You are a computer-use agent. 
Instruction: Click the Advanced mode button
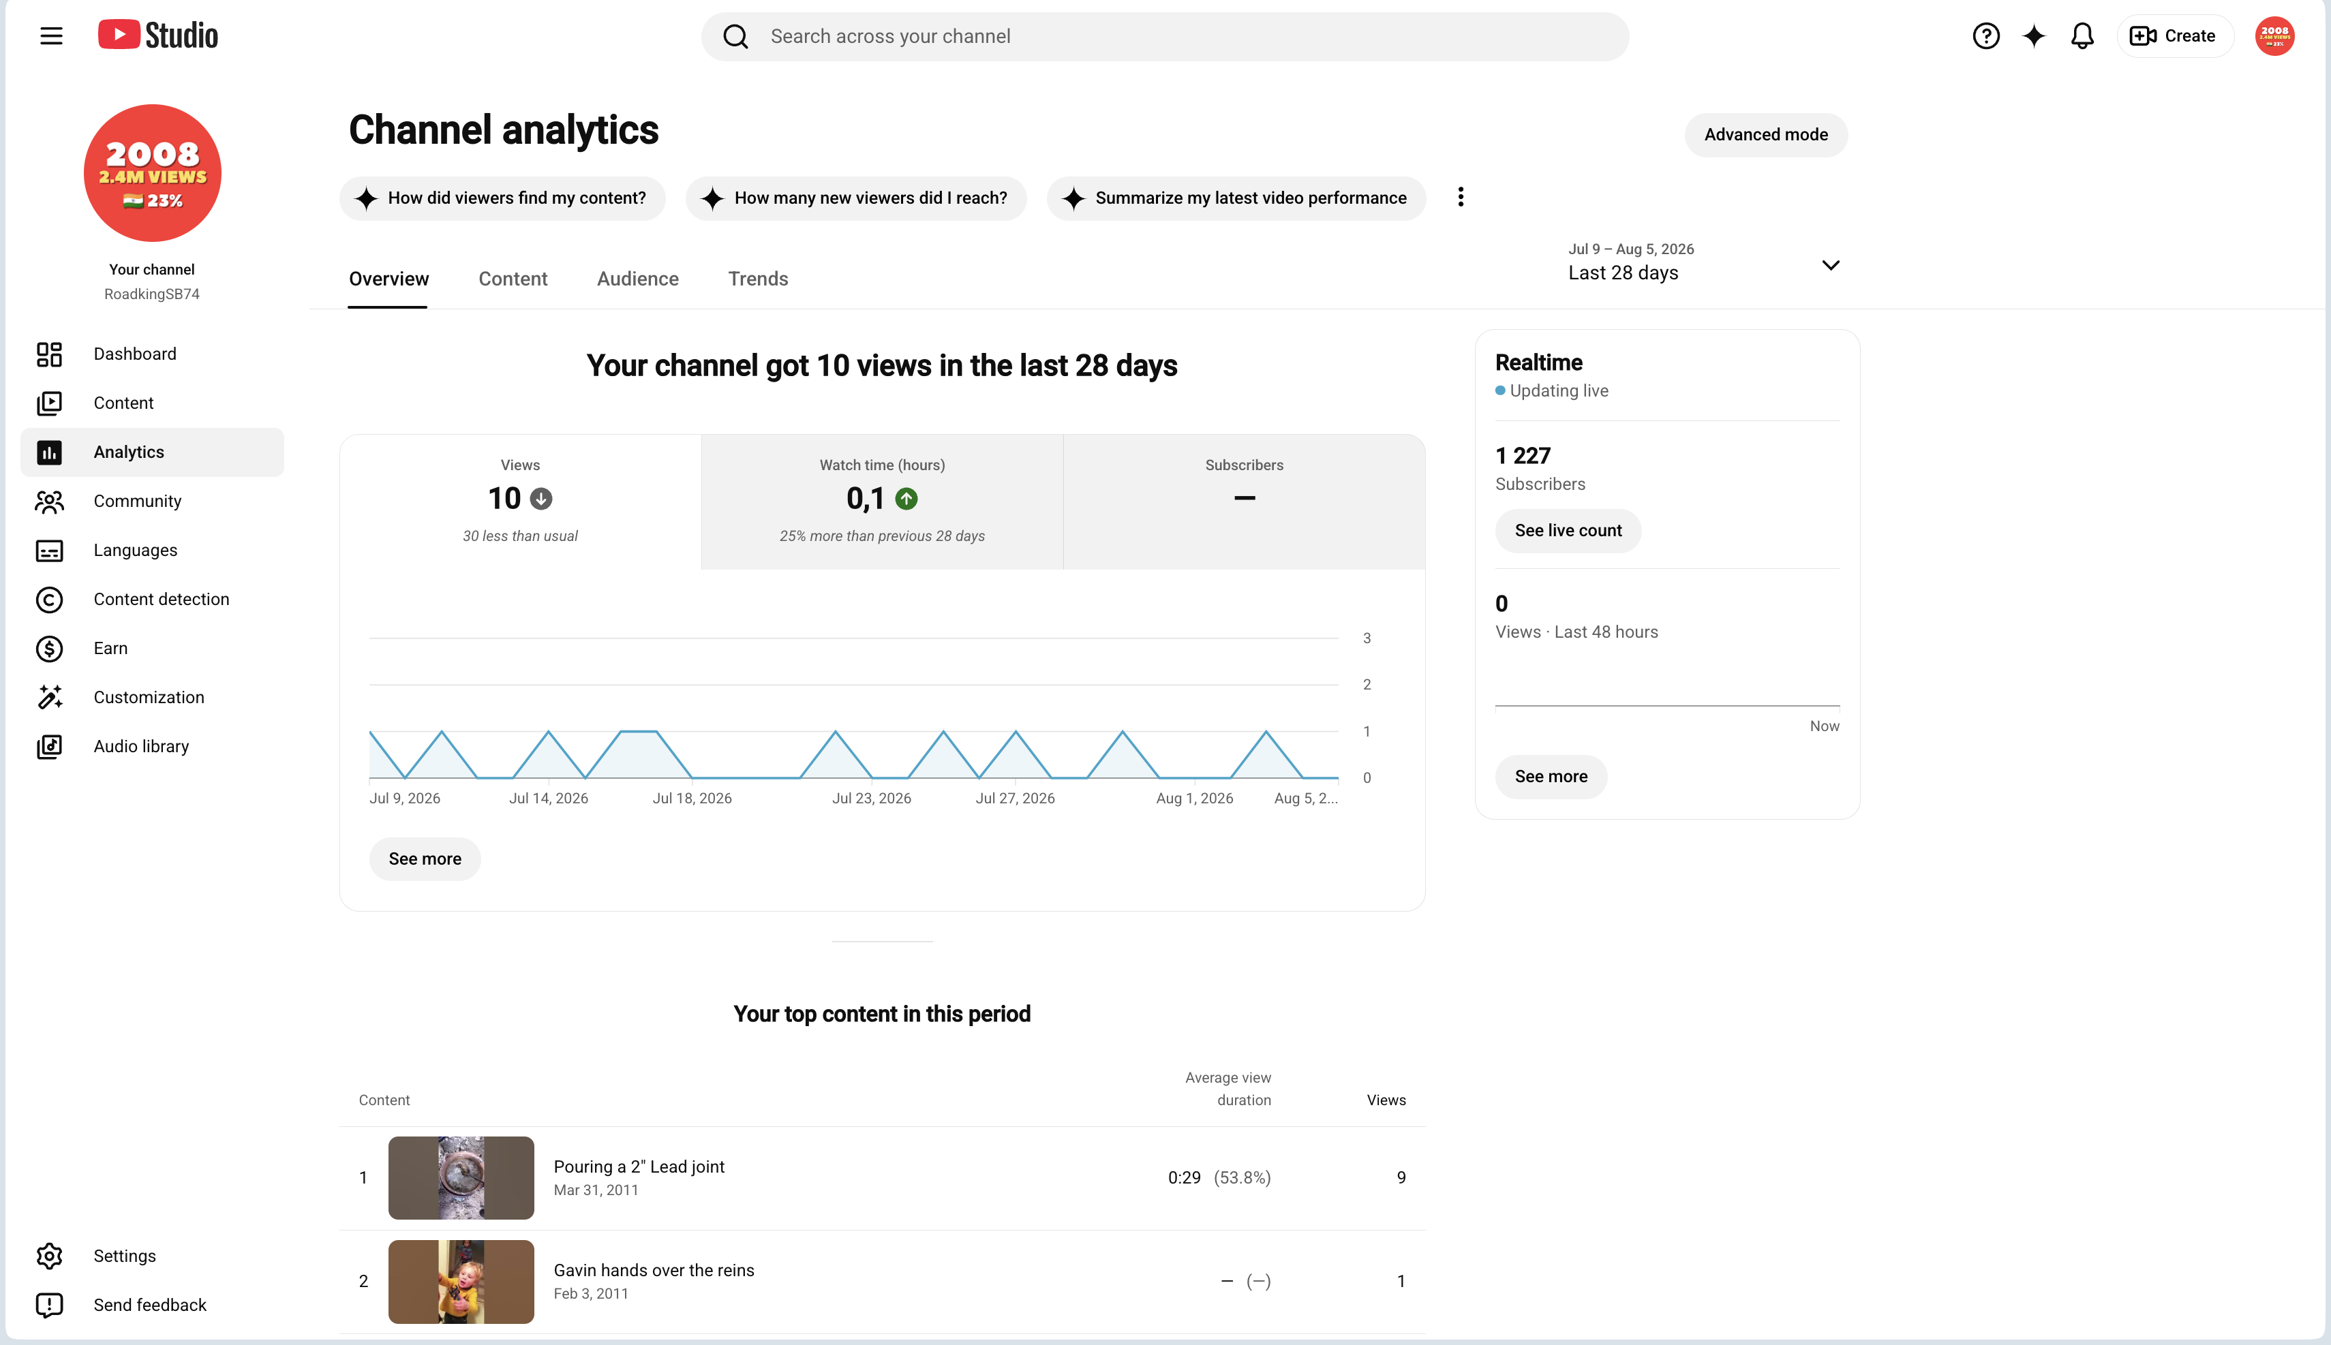[1765, 135]
